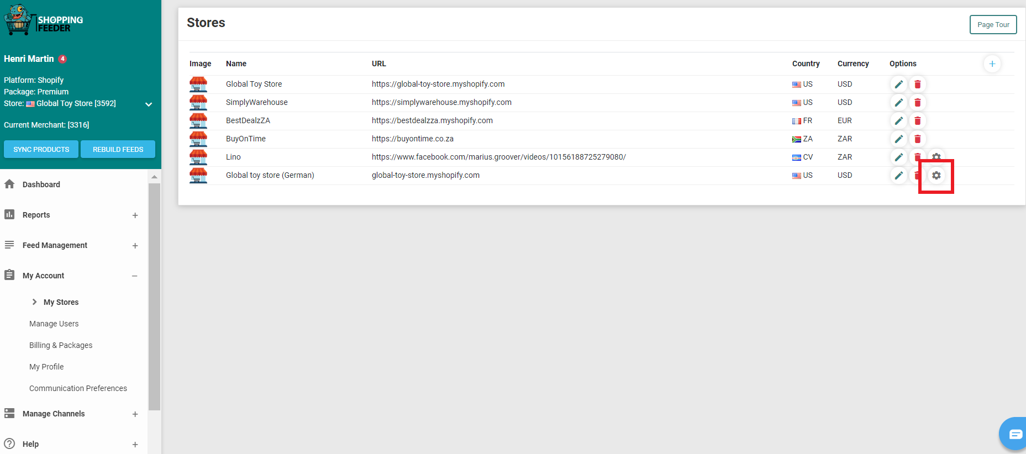Edit the Global Toy Store entry
Image resolution: width=1026 pixels, height=454 pixels.
tap(899, 84)
